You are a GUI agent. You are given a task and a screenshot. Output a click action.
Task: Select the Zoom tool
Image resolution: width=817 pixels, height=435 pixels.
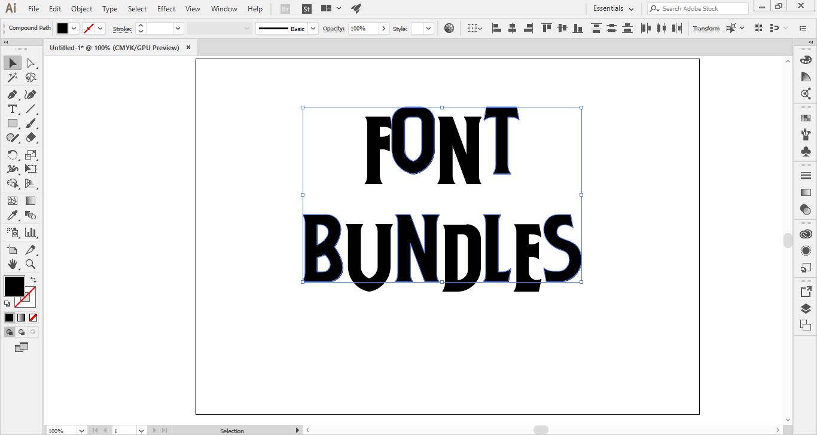pos(31,264)
